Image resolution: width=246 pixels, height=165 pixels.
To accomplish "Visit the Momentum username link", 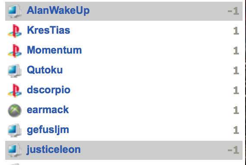I will [x=54, y=50].
